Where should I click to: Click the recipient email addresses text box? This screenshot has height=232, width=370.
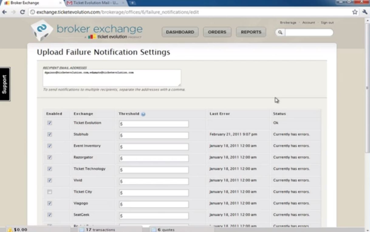click(x=112, y=77)
